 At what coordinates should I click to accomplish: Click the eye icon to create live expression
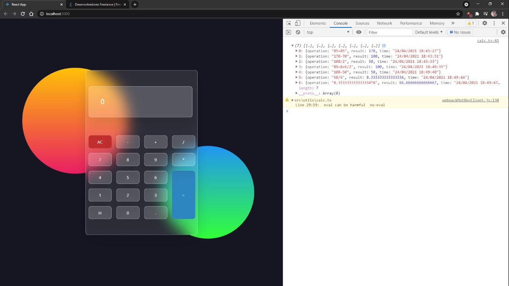(x=359, y=32)
